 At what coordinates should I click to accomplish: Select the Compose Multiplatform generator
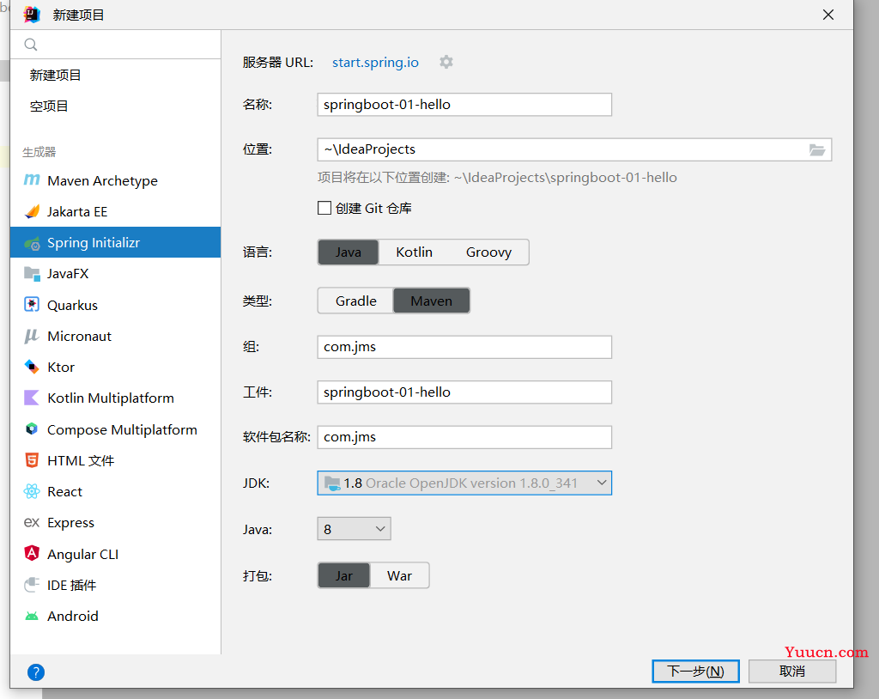(x=116, y=429)
